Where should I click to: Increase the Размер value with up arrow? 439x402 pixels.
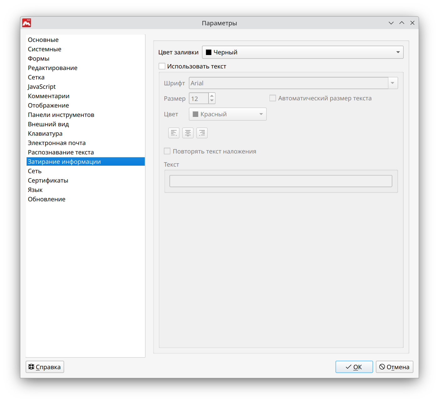(212, 96)
